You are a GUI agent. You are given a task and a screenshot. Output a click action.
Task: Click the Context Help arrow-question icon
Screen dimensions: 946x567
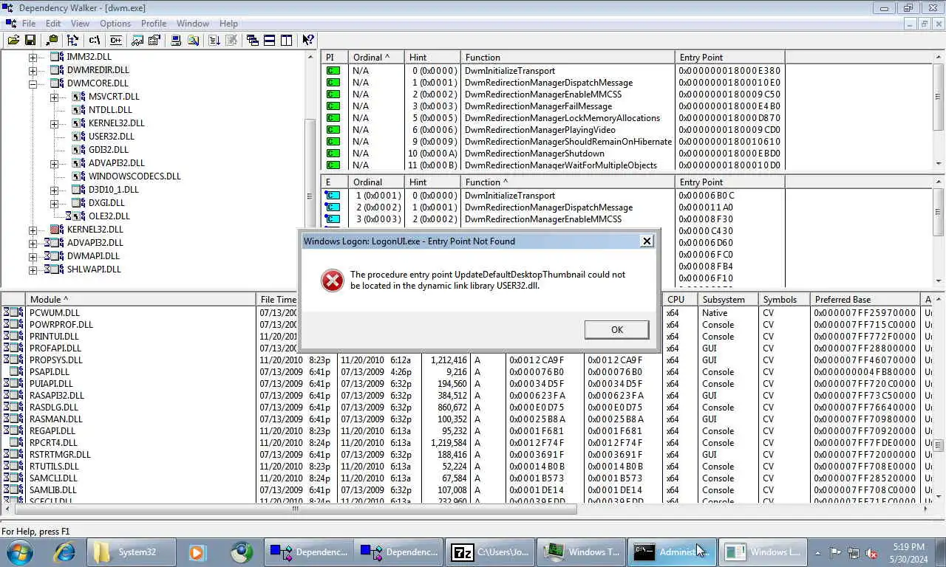(308, 40)
